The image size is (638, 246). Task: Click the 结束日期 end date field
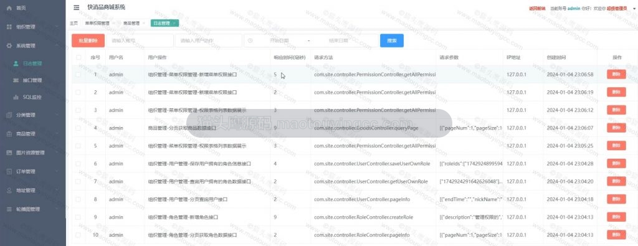338,40
